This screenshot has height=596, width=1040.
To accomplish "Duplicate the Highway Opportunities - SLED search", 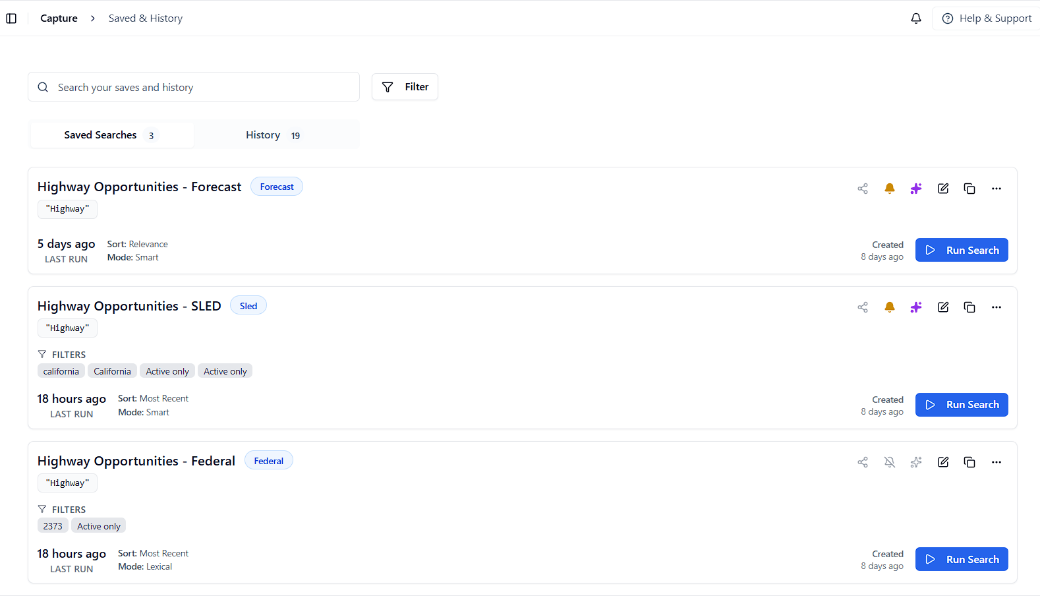I will click(969, 307).
